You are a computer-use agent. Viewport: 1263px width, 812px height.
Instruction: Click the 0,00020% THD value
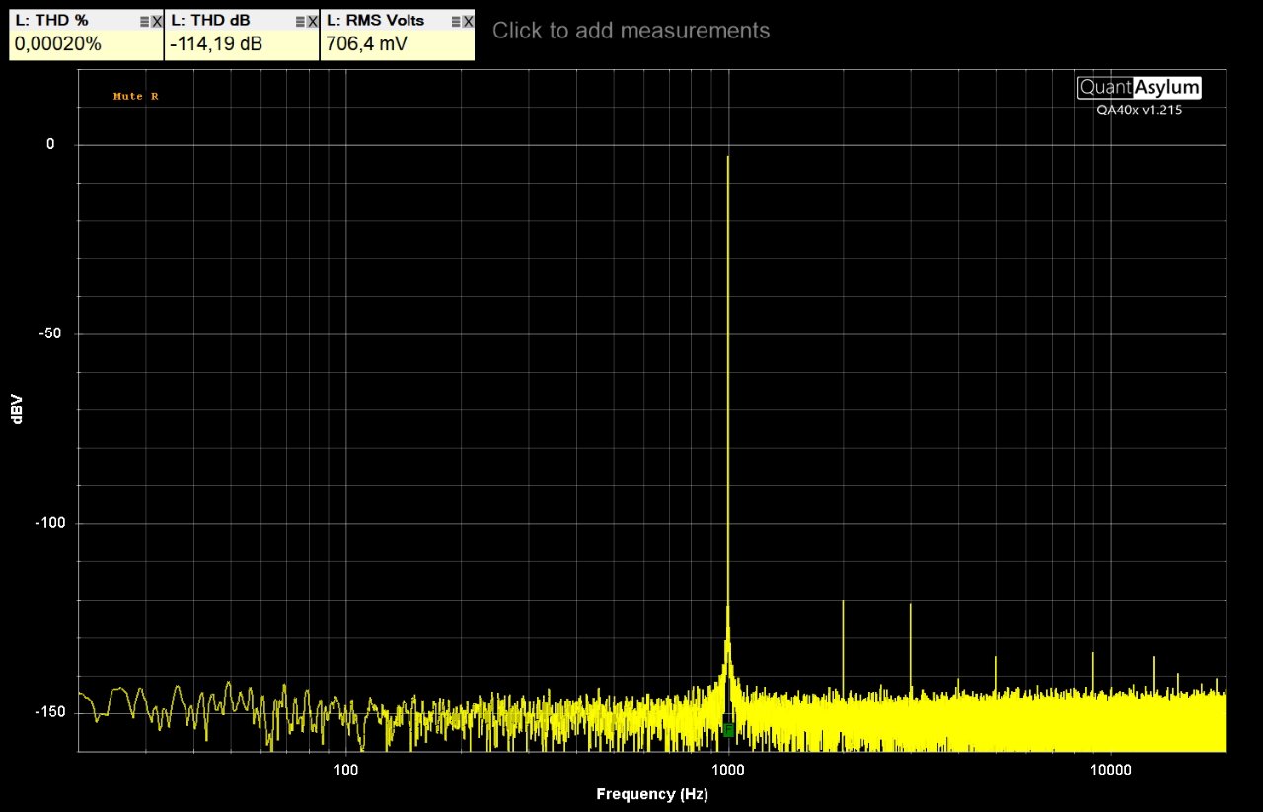pyautogui.click(x=58, y=44)
